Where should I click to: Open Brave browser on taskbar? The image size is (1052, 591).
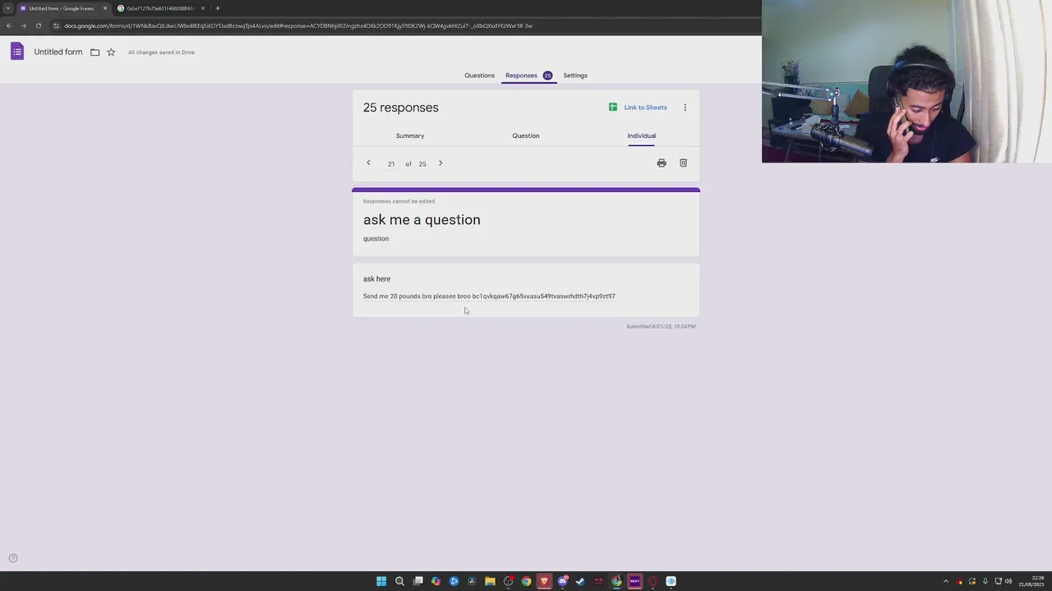coord(544,581)
